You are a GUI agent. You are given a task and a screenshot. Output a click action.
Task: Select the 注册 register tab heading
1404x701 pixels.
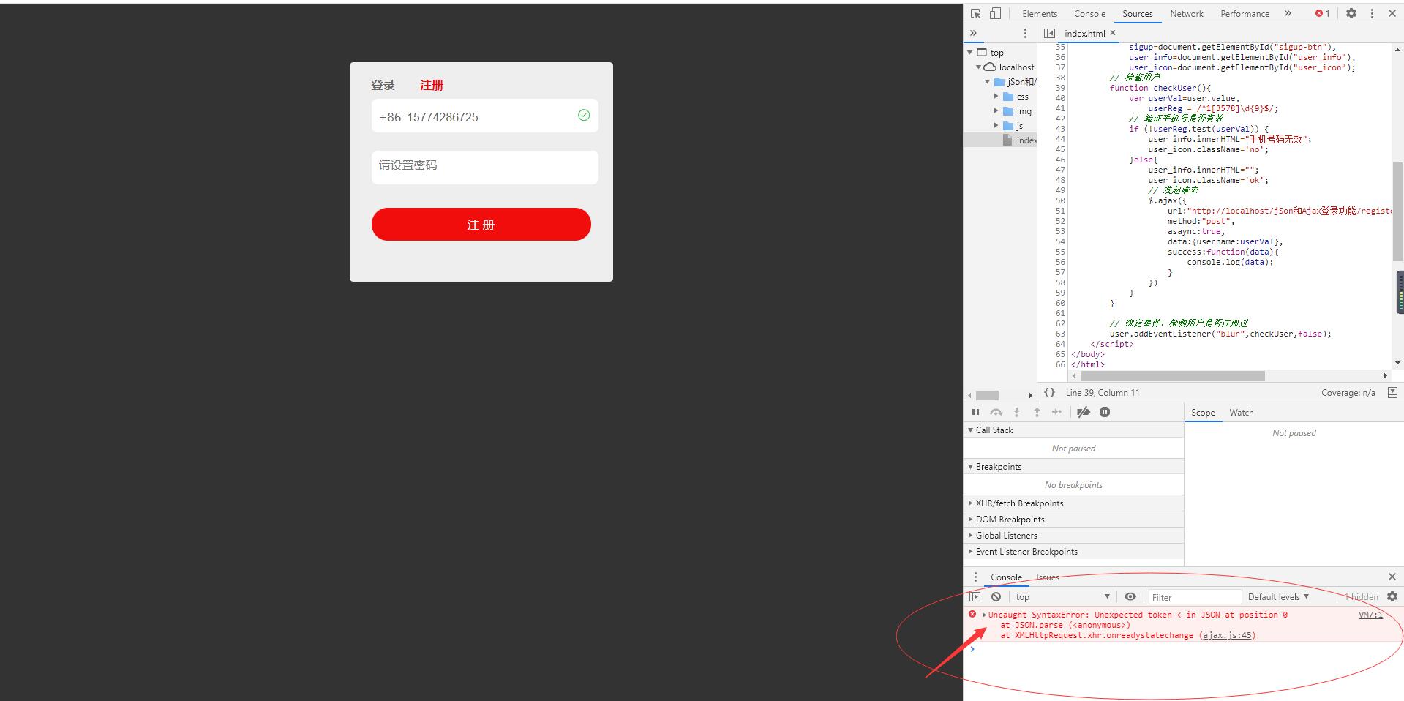click(x=431, y=85)
